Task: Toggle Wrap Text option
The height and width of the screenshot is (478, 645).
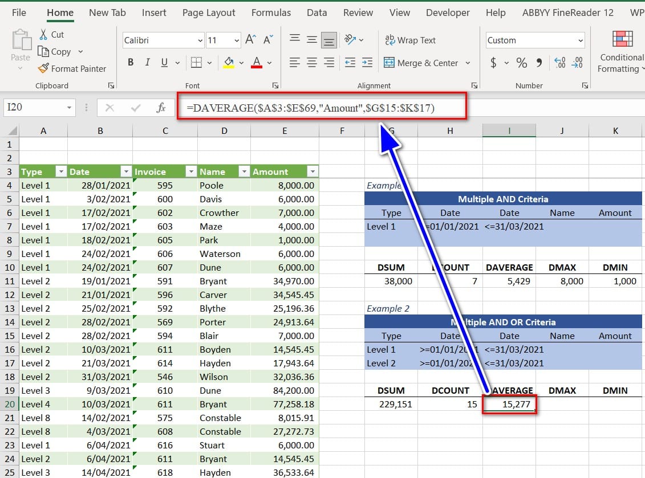Action: pos(411,40)
